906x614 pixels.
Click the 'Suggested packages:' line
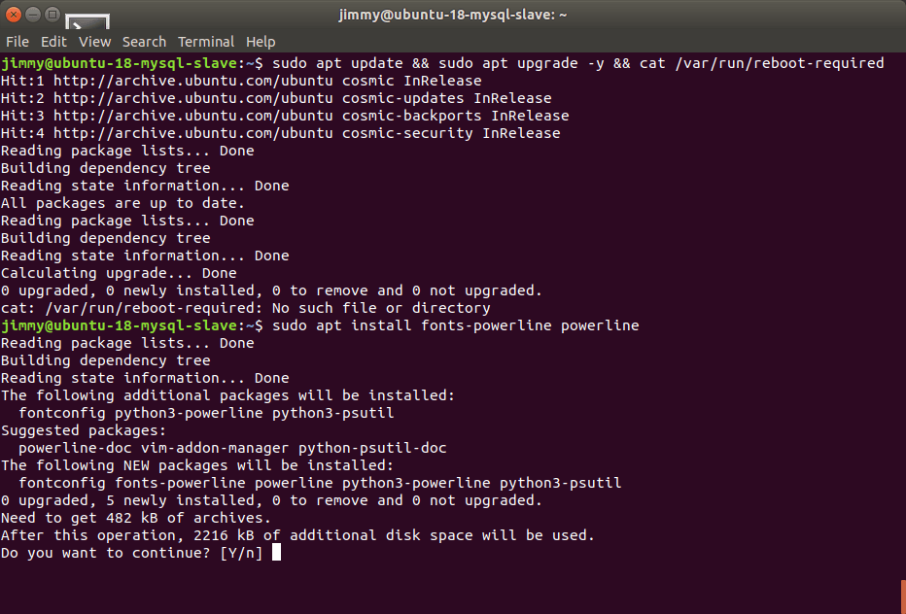(x=84, y=431)
